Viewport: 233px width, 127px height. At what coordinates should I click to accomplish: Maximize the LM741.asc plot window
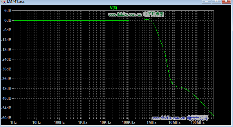pyautogui.click(x=216, y=1)
